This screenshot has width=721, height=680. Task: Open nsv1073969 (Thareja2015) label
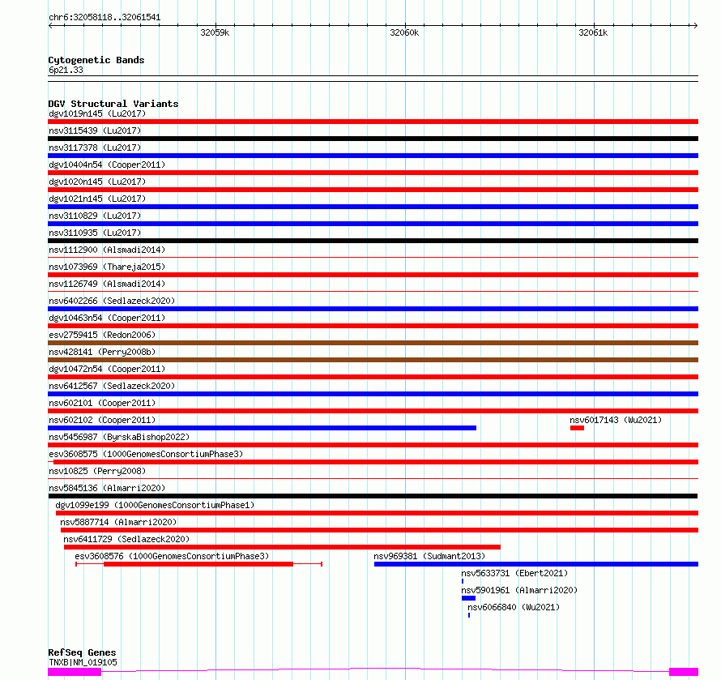coord(107,267)
